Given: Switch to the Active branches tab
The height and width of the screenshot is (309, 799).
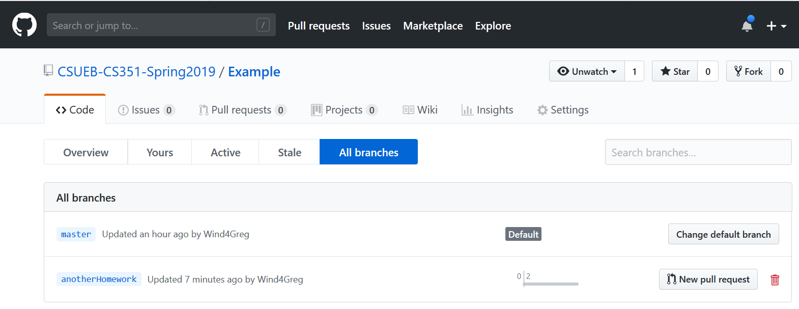Looking at the screenshot, I should tap(225, 152).
